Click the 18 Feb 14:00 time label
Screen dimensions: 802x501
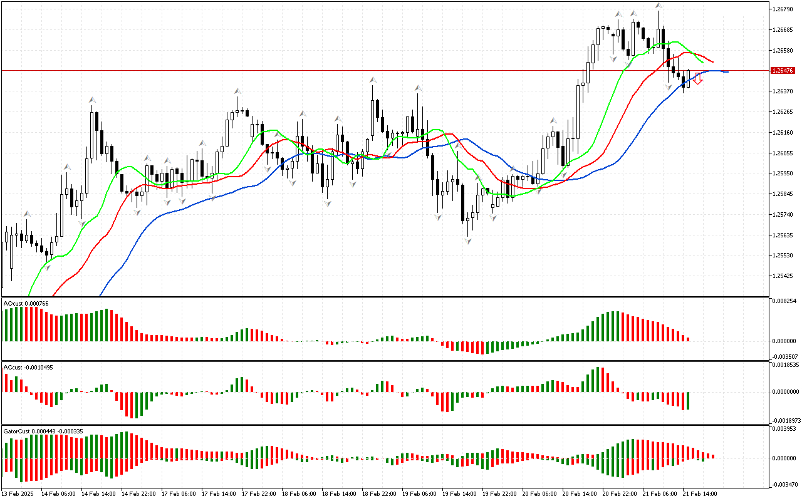pyautogui.click(x=339, y=494)
